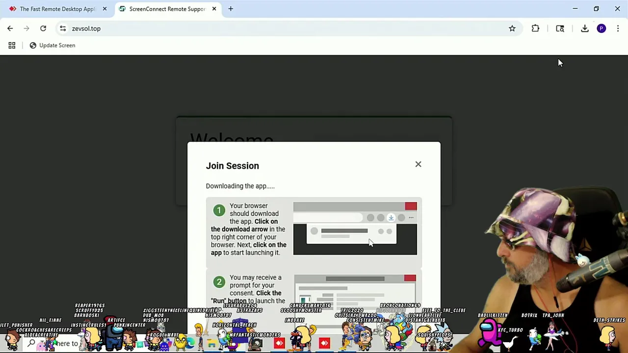
Task: Close the ScreenConnect Remote Support tab
Action: click(x=214, y=9)
